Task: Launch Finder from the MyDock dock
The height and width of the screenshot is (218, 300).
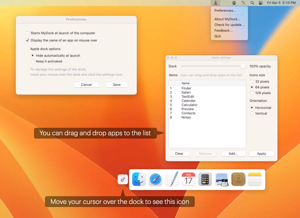Action: 139,179
